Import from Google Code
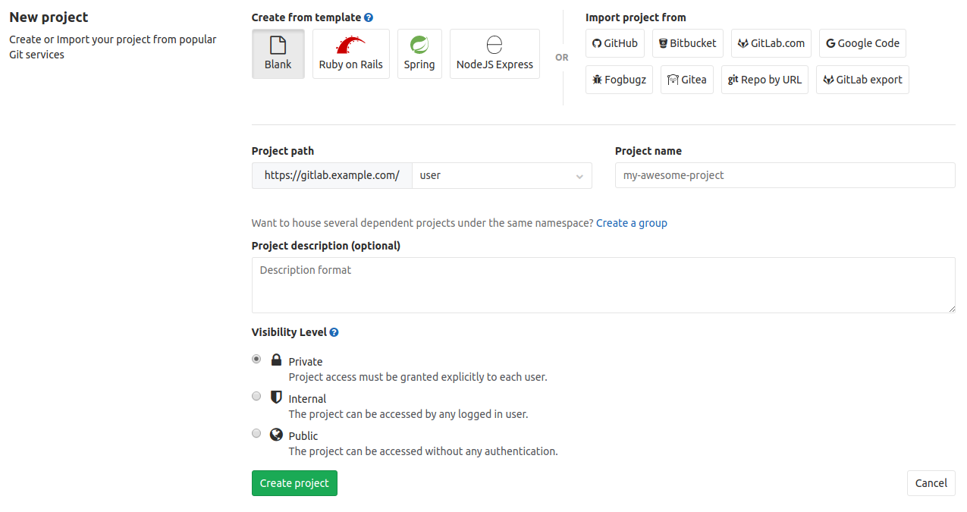Screen dimensions: 967x512 pos(862,43)
